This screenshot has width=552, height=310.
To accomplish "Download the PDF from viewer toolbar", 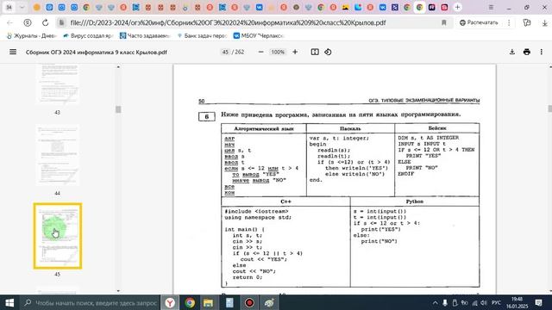I will tap(511, 52).
